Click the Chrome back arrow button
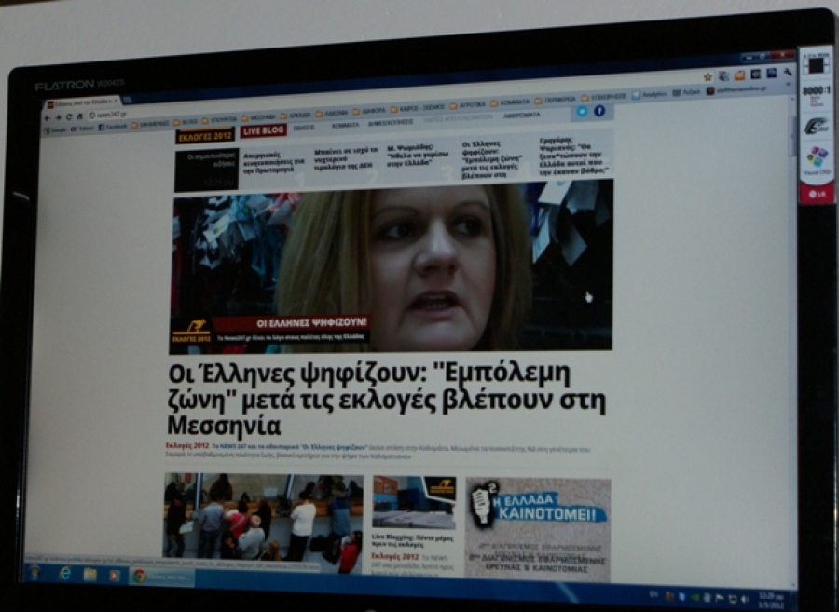 tap(47, 116)
